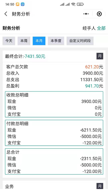Open the 经手人 全部 selector
This screenshot has width=108, height=192.
click(x=94, y=28)
